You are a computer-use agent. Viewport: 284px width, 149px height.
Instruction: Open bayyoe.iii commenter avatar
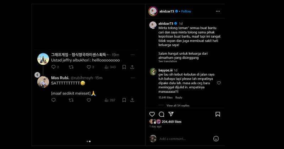tap(153, 71)
